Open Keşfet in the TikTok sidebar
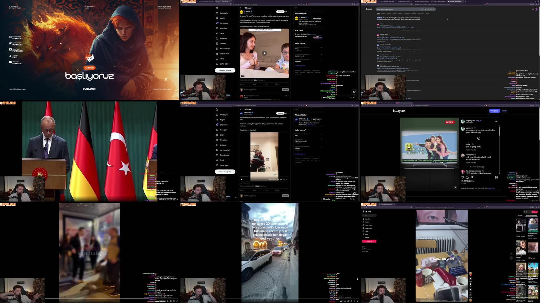The image size is (540, 303). [367, 222]
